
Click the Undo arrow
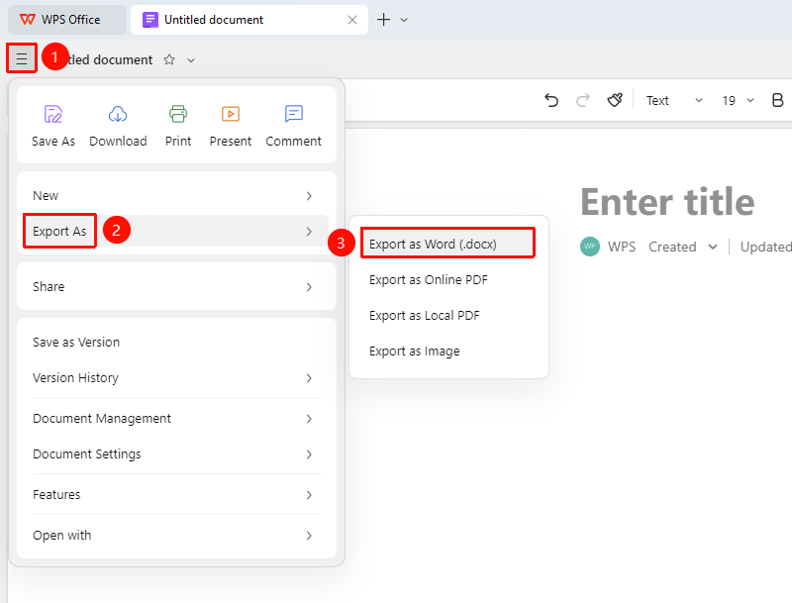[551, 101]
